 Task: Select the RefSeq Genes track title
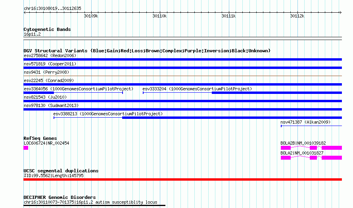40,138
